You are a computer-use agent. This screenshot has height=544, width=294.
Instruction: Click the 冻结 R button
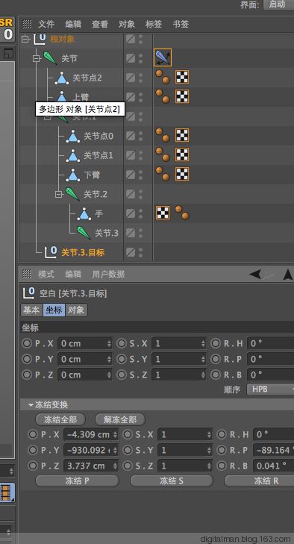(x=259, y=481)
